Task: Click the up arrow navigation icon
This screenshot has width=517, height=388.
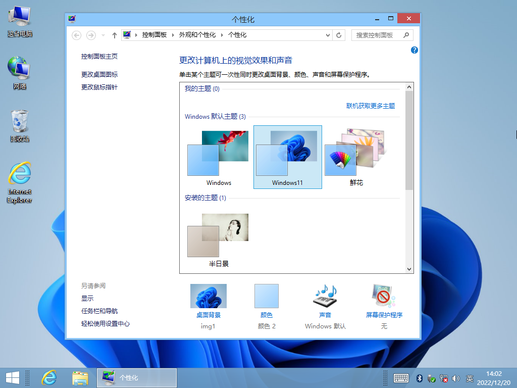Action: [x=115, y=35]
